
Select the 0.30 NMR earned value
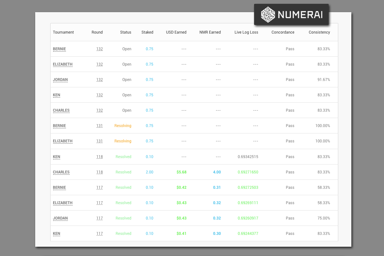pyautogui.click(x=217, y=234)
